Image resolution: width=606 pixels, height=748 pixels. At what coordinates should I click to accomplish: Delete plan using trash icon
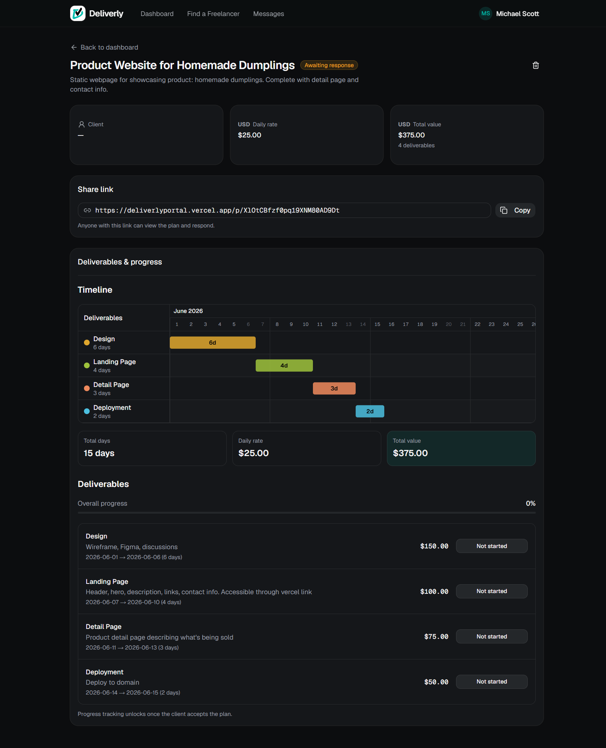536,65
